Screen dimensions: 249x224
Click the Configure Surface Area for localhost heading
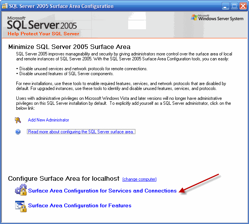click(64, 178)
